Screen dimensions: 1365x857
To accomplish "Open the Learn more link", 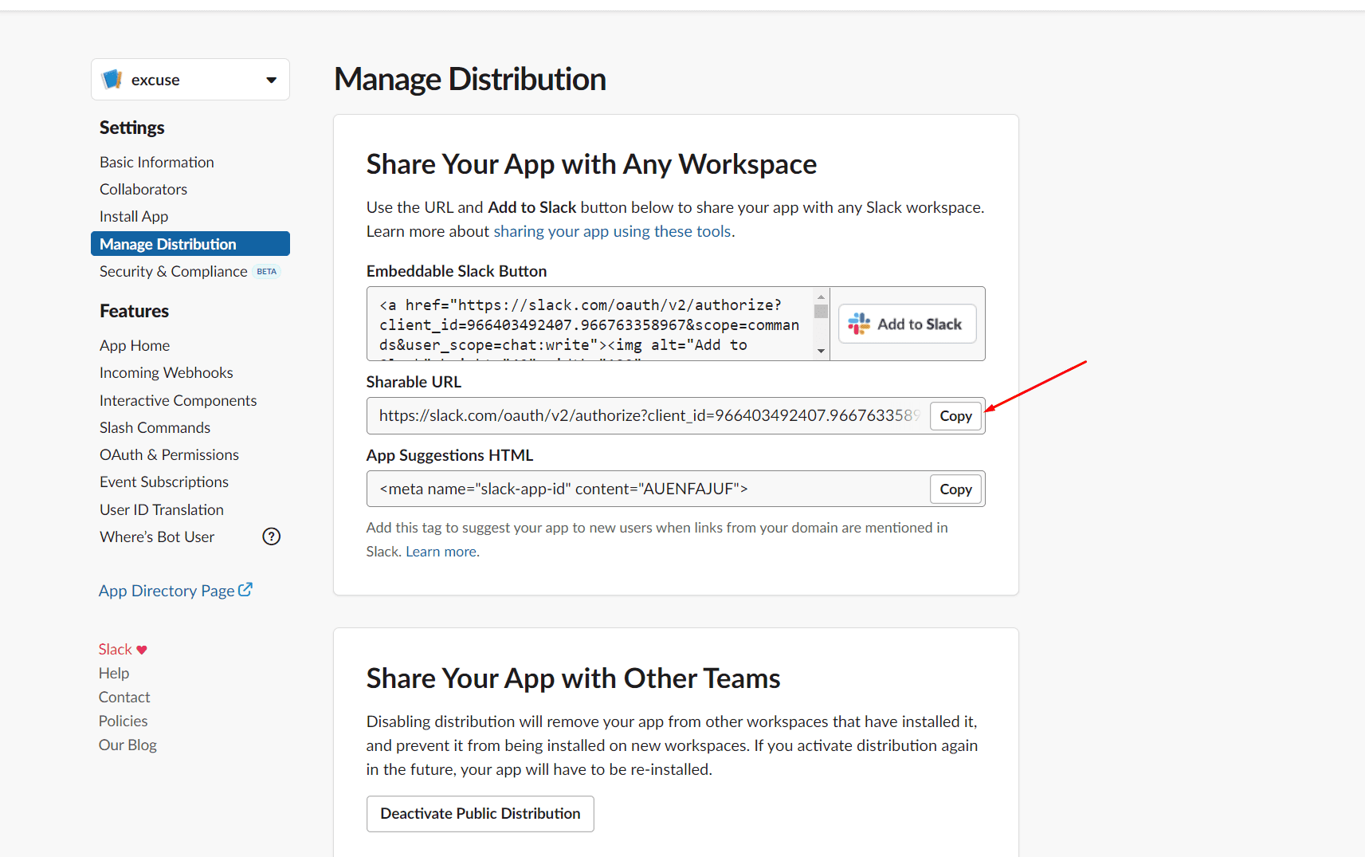I will click(441, 552).
